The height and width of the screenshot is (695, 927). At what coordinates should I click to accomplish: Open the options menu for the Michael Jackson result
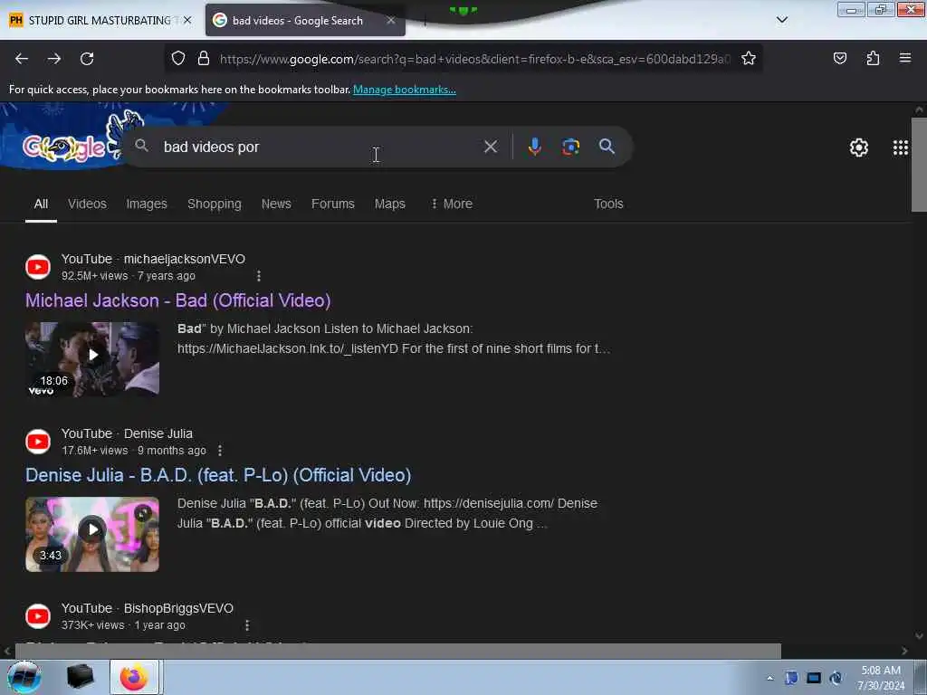tap(258, 276)
